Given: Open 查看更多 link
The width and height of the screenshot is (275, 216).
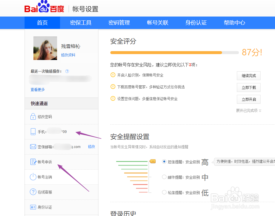Looking at the screenshot, I should (x=38, y=90).
